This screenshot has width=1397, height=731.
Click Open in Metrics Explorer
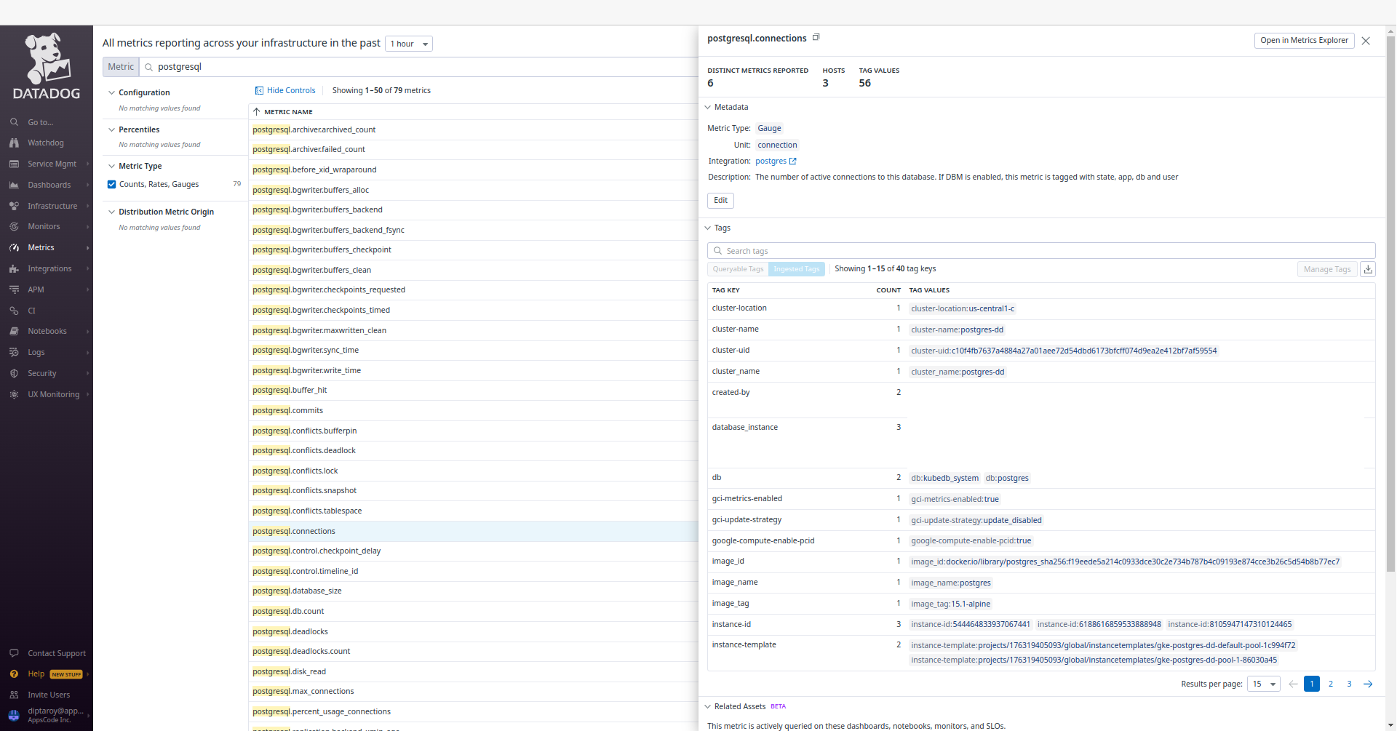tap(1303, 40)
